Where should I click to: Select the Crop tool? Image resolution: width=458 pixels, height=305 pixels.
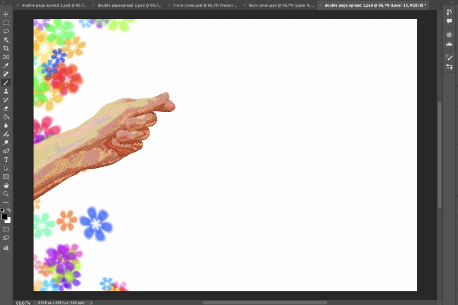point(6,48)
